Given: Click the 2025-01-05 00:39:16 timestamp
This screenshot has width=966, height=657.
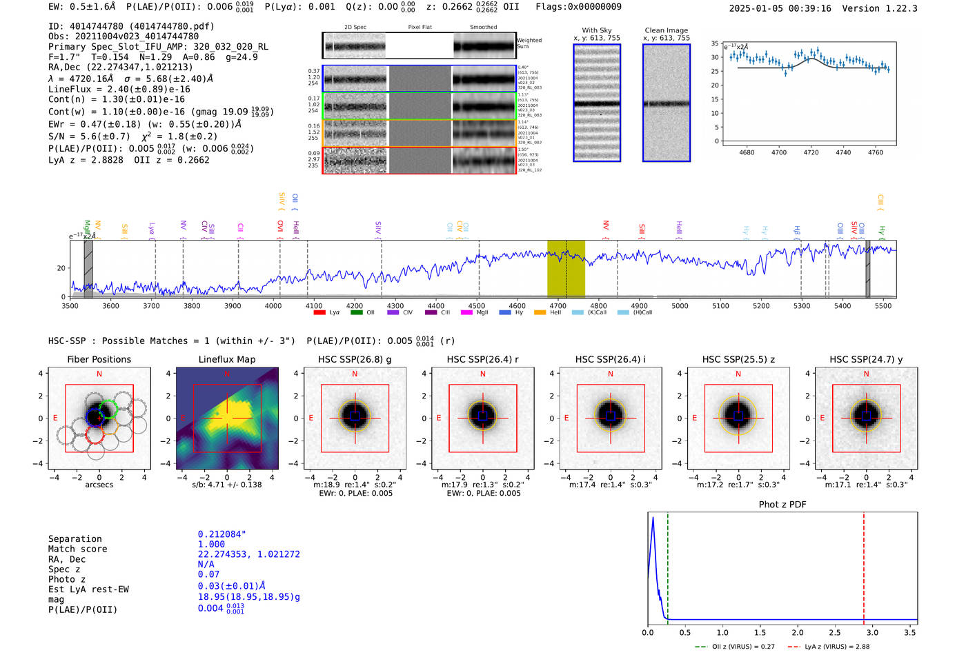Looking at the screenshot, I should click(780, 8).
